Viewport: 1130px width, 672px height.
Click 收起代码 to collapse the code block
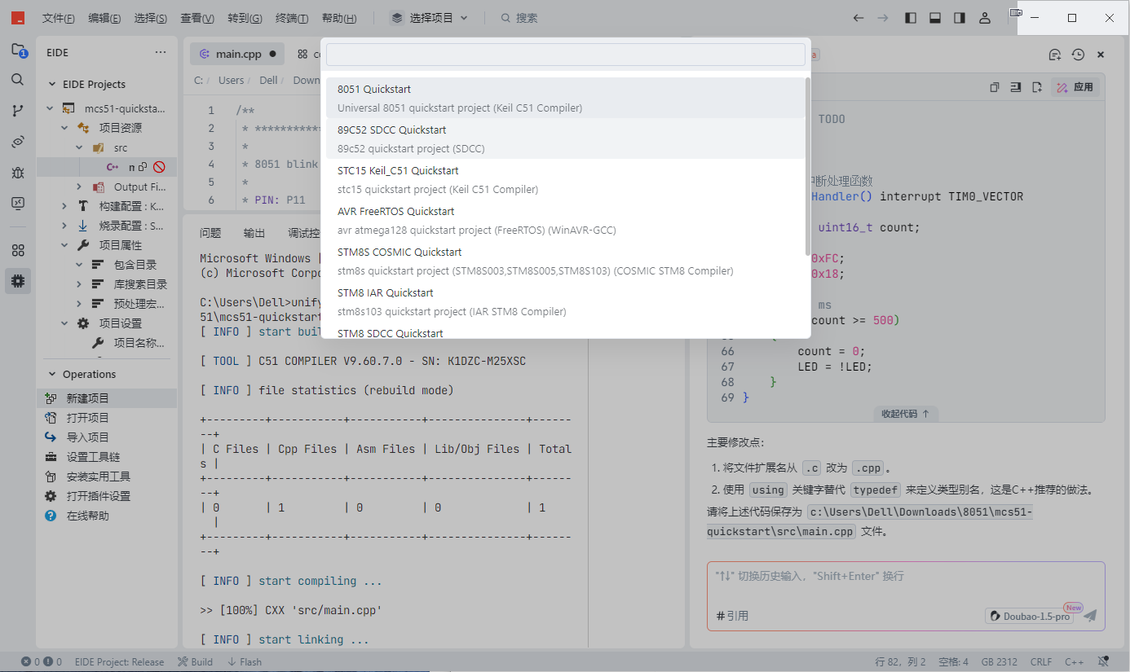pyautogui.click(x=906, y=414)
